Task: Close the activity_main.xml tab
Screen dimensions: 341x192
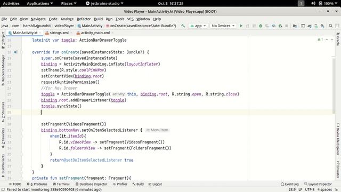Action: click(112, 33)
